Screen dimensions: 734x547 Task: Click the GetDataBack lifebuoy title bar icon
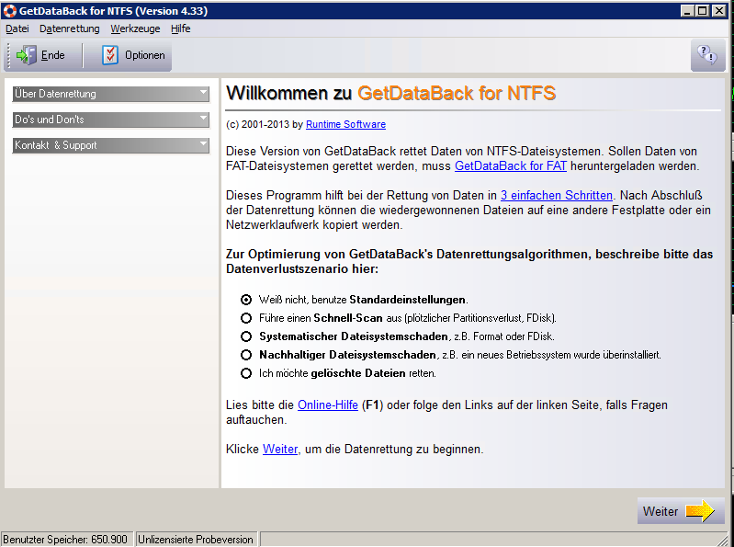click(x=9, y=11)
